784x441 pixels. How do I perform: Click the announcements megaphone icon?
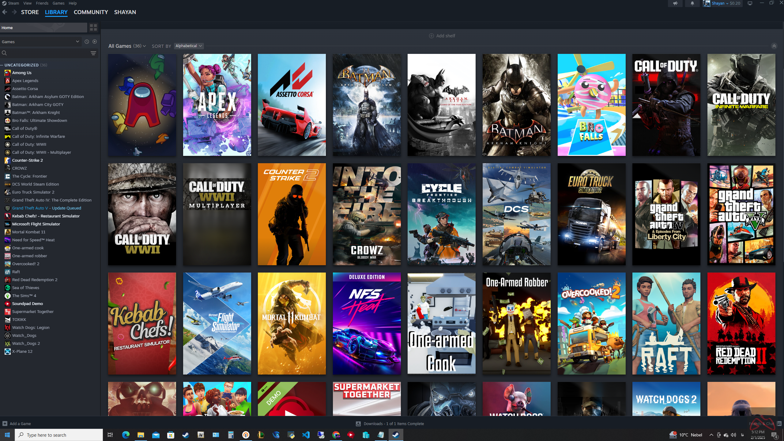point(675,3)
